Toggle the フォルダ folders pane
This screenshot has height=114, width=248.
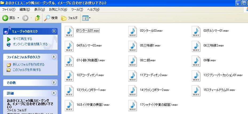point(69,18)
